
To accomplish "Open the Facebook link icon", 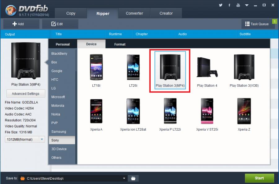I will (229, 5).
